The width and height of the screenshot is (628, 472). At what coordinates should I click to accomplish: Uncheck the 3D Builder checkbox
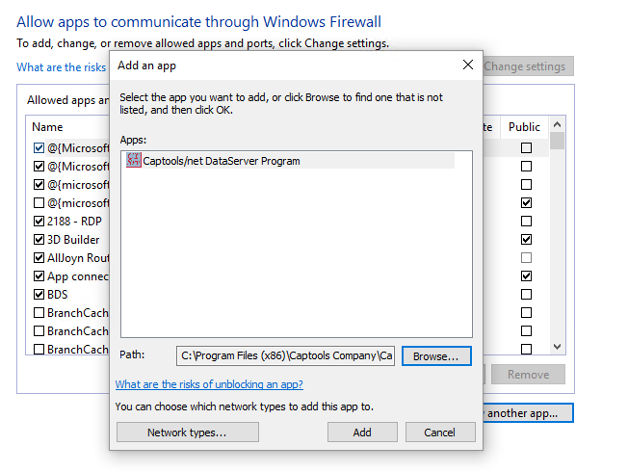point(39,240)
